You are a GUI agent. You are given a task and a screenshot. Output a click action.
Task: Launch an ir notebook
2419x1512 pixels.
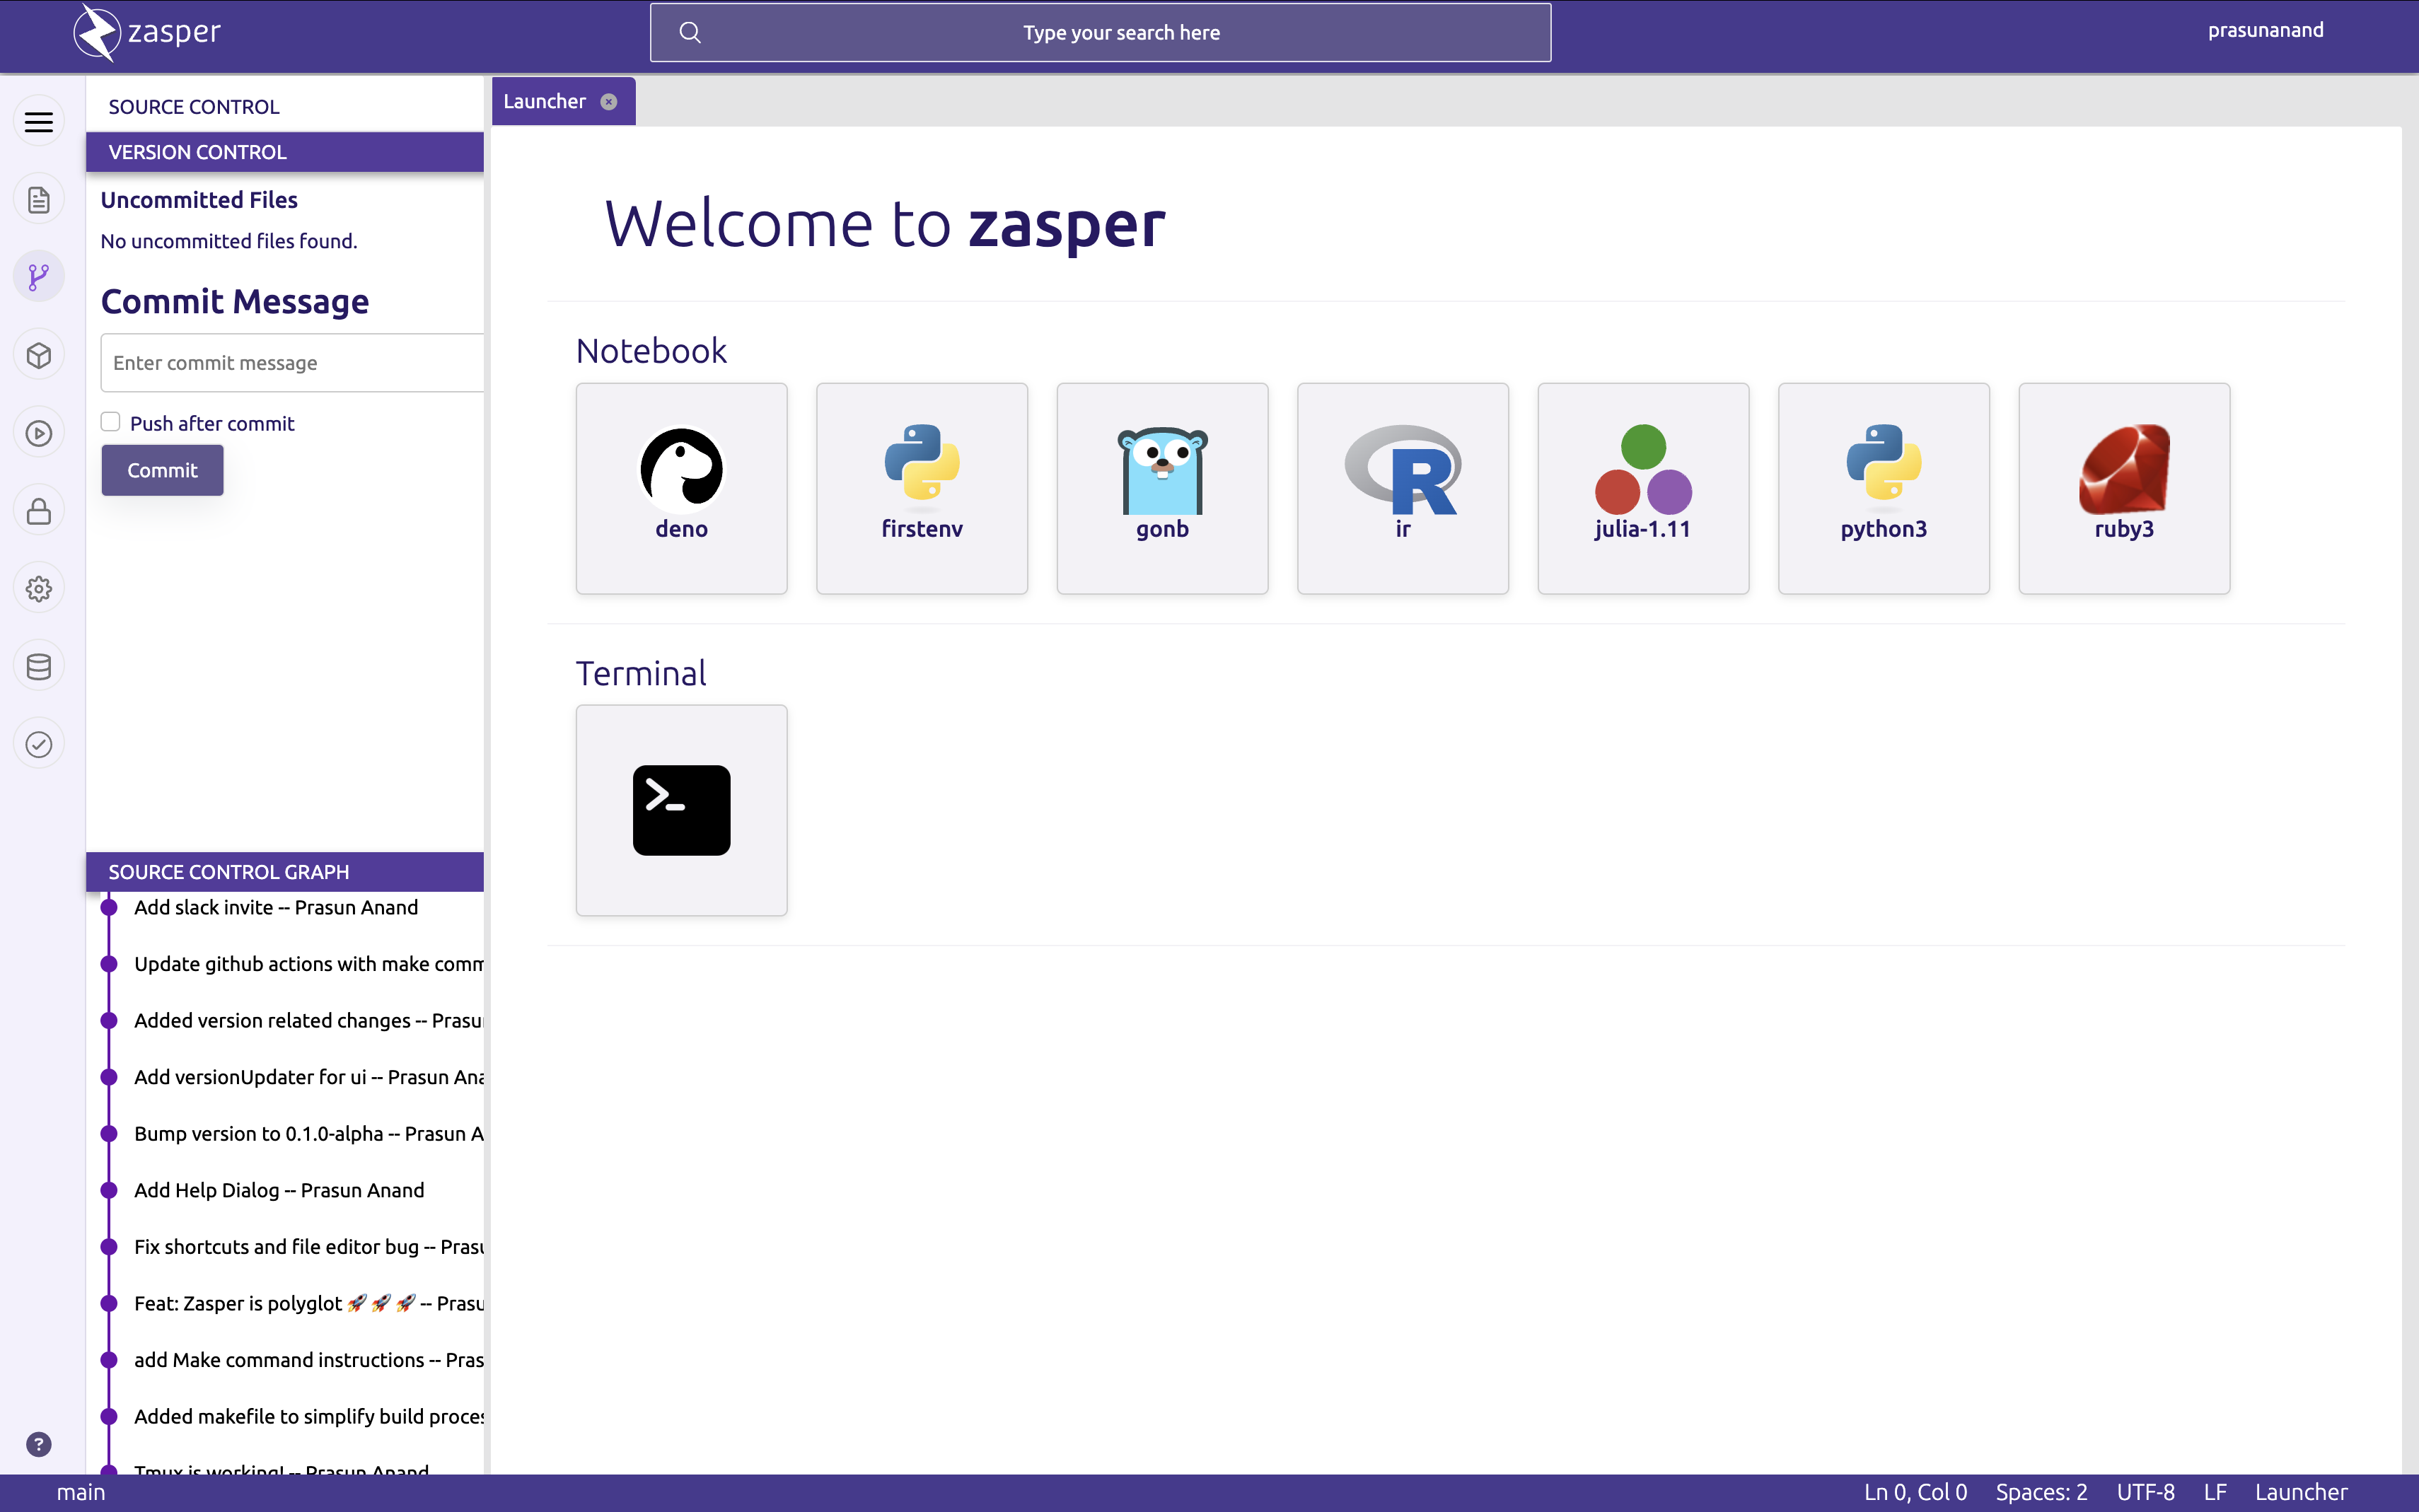pyautogui.click(x=1403, y=488)
